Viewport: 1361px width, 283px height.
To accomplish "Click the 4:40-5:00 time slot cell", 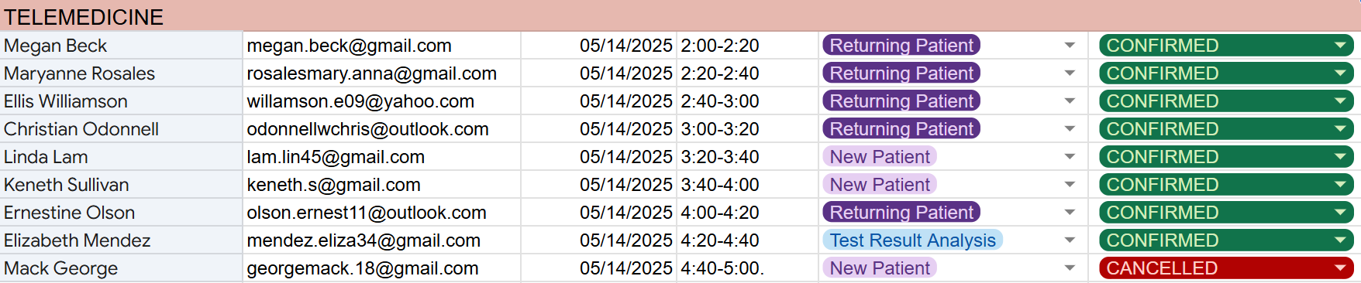I will coord(748,268).
